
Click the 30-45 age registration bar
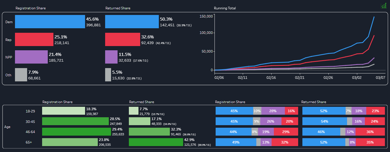click(x=75, y=121)
